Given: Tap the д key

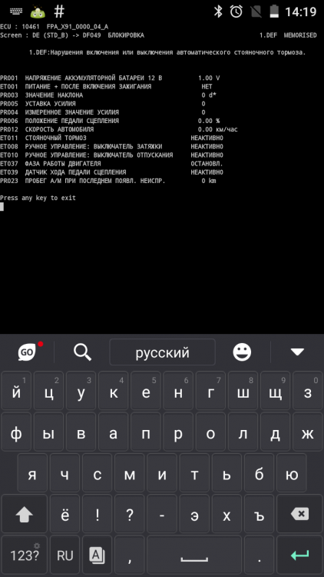Looking at the screenshot, I should pos(275,432).
